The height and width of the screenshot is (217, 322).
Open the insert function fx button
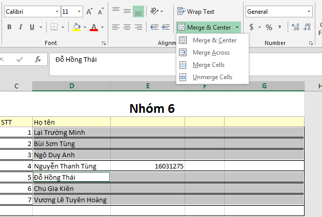pos(38,59)
